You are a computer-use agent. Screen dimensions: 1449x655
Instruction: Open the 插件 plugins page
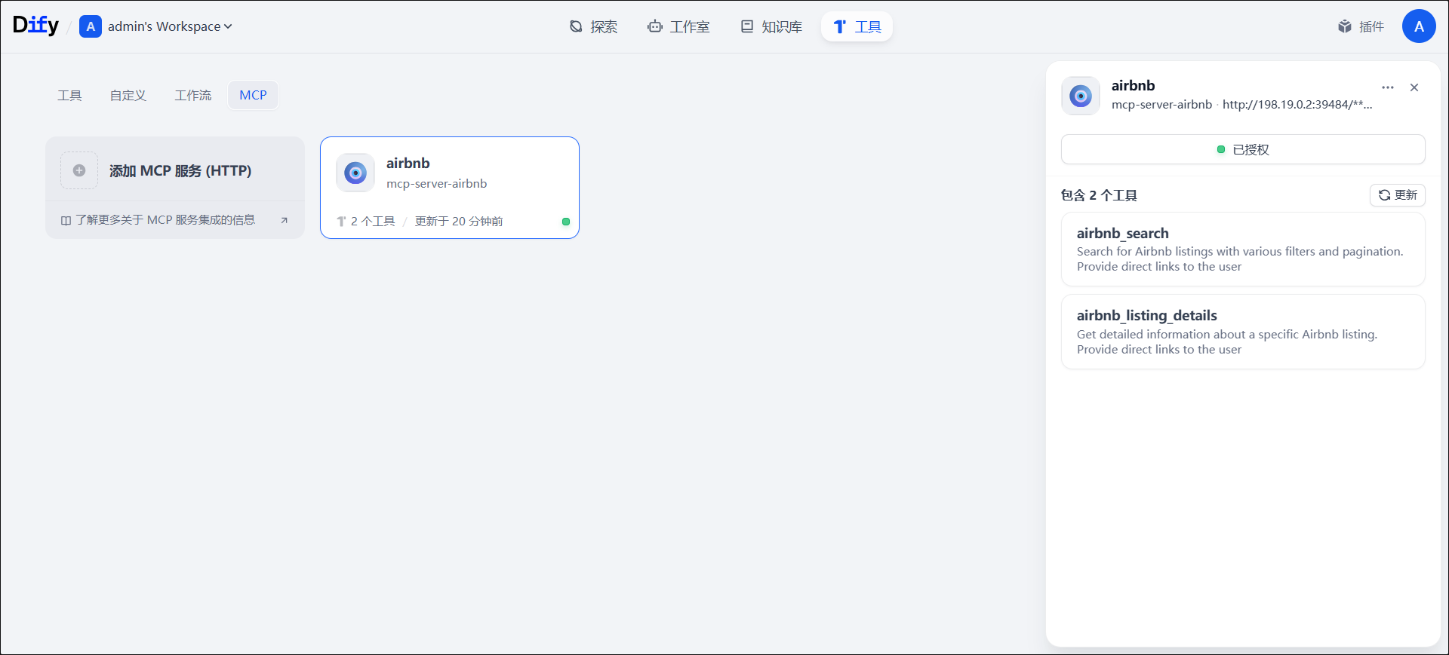pyautogui.click(x=1361, y=27)
